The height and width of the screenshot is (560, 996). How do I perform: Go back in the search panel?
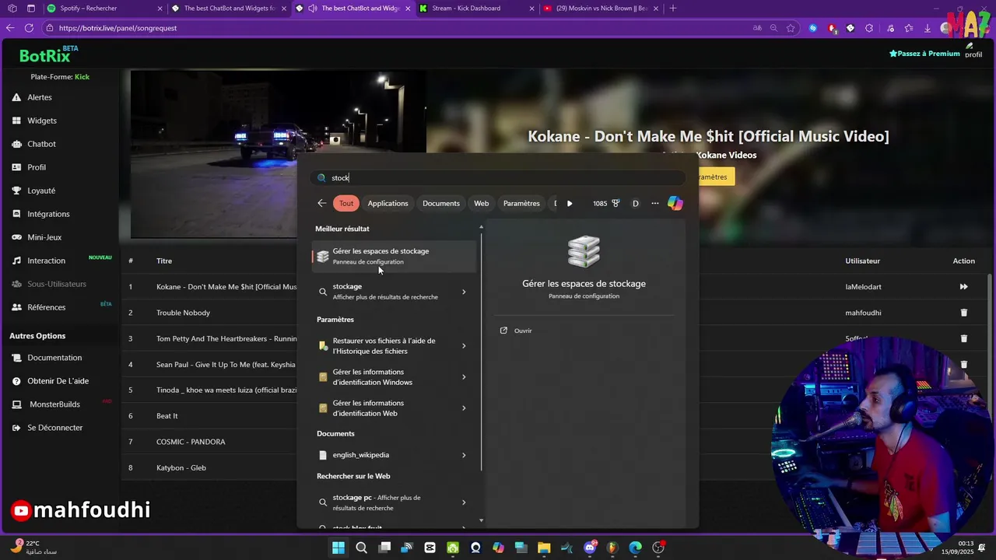tap(322, 203)
